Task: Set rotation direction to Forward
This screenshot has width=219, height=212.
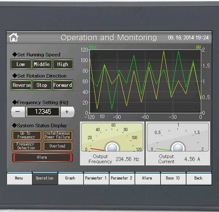Action: (x=63, y=85)
